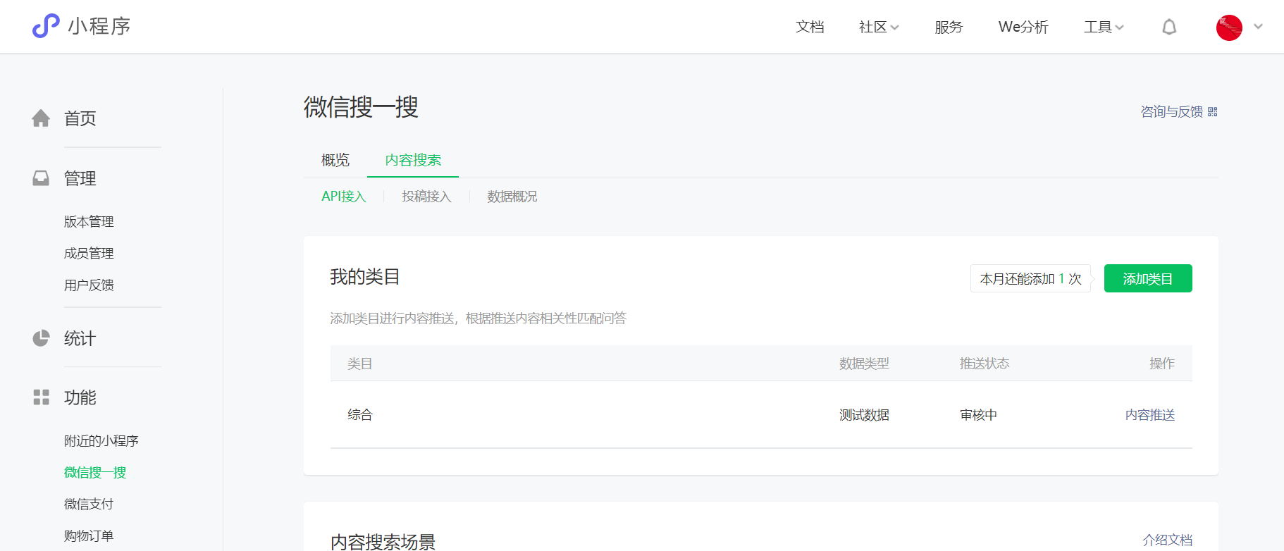Open the 工具 dropdown menu

(x=1104, y=27)
